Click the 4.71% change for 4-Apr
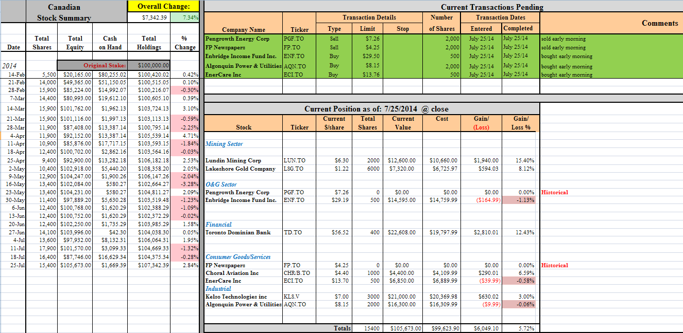 (x=191, y=136)
